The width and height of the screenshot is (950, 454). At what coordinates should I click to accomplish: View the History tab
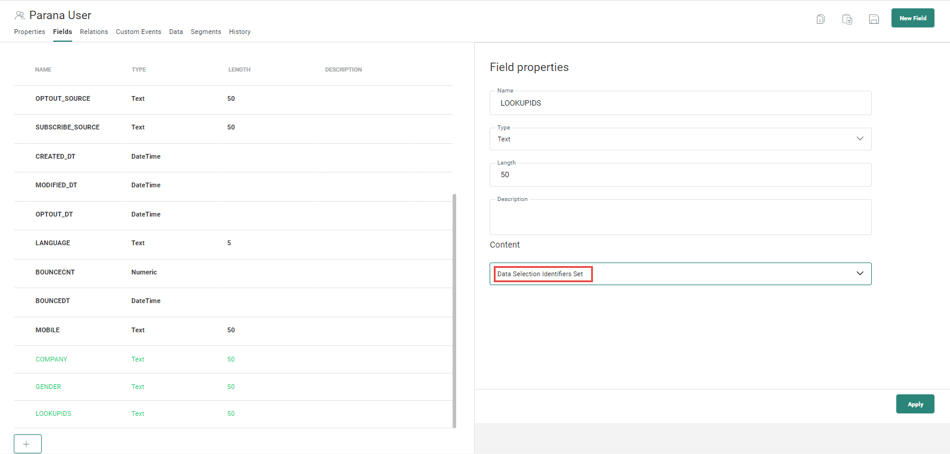coord(239,32)
